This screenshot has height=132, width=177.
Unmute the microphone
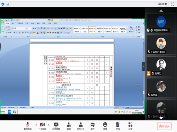pos(28,126)
